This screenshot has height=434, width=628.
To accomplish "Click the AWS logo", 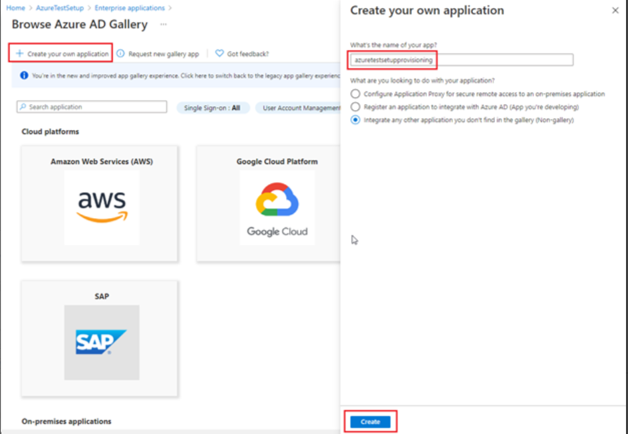I will [102, 208].
